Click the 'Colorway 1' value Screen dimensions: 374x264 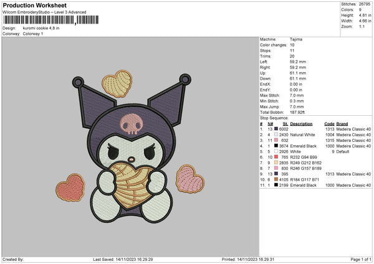[x=33, y=34]
